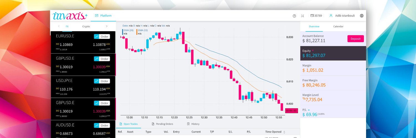This screenshot has height=138, width=416.
Task: Click Margin value $ 1,051.02
Action: 313,70
